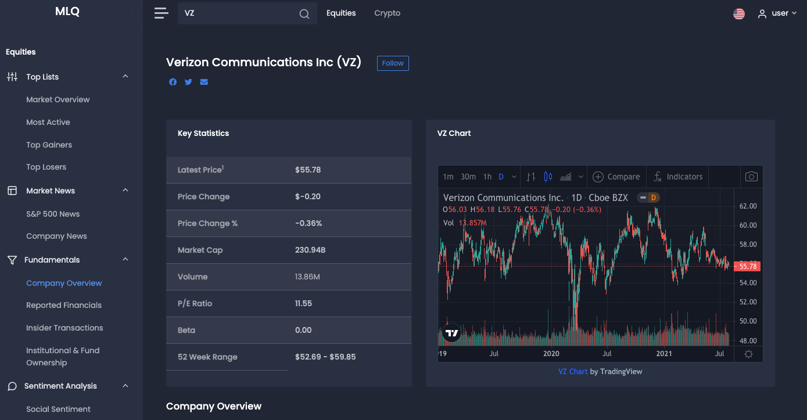
Task: Collapse the Fundamentals sidebar section
Action: [x=125, y=260]
